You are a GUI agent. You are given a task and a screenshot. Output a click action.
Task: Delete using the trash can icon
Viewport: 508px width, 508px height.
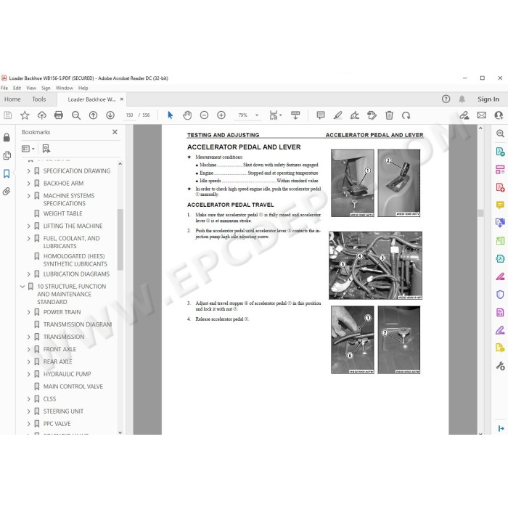[x=389, y=115]
